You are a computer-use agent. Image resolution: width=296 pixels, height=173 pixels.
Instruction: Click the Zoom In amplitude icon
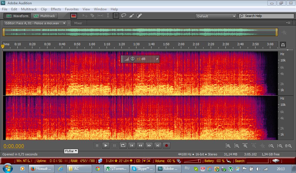(x=228, y=146)
